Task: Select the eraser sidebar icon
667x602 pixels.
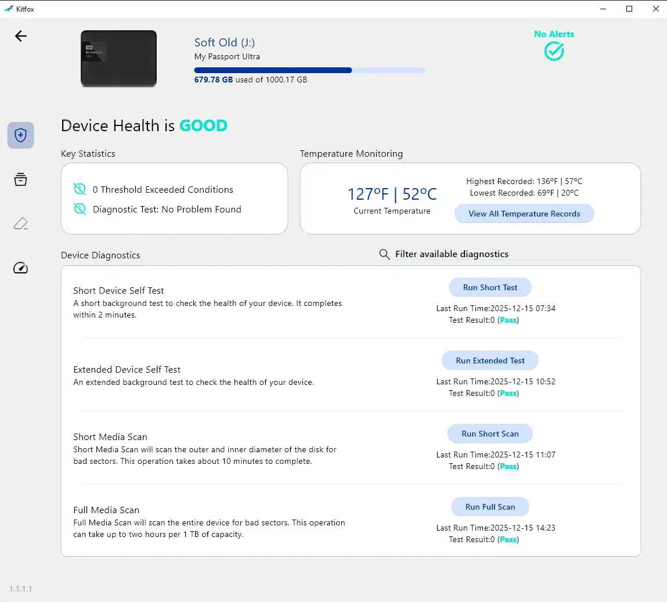Action: pyautogui.click(x=20, y=224)
